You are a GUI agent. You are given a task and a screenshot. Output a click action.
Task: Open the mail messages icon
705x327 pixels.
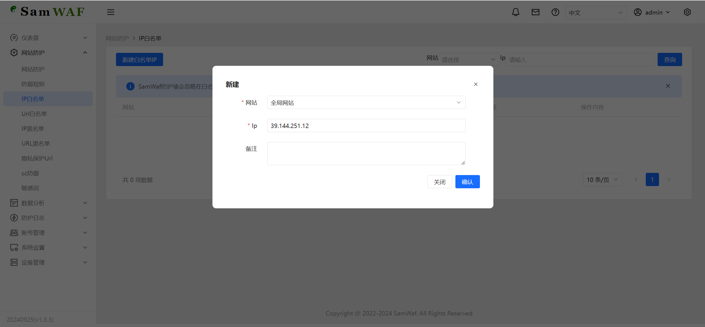coord(536,12)
